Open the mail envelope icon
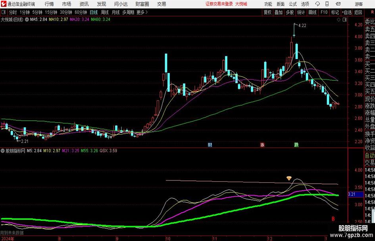Viewport: 375px width, 241px height. pyautogui.click(x=338, y=4)
